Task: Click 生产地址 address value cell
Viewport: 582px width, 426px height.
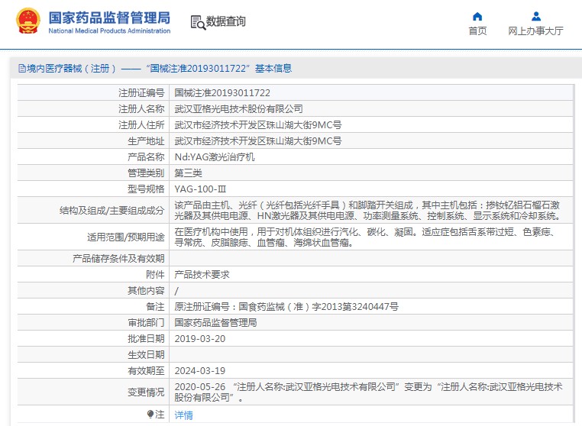Action: pyautogui.click(x=258, y=141)
